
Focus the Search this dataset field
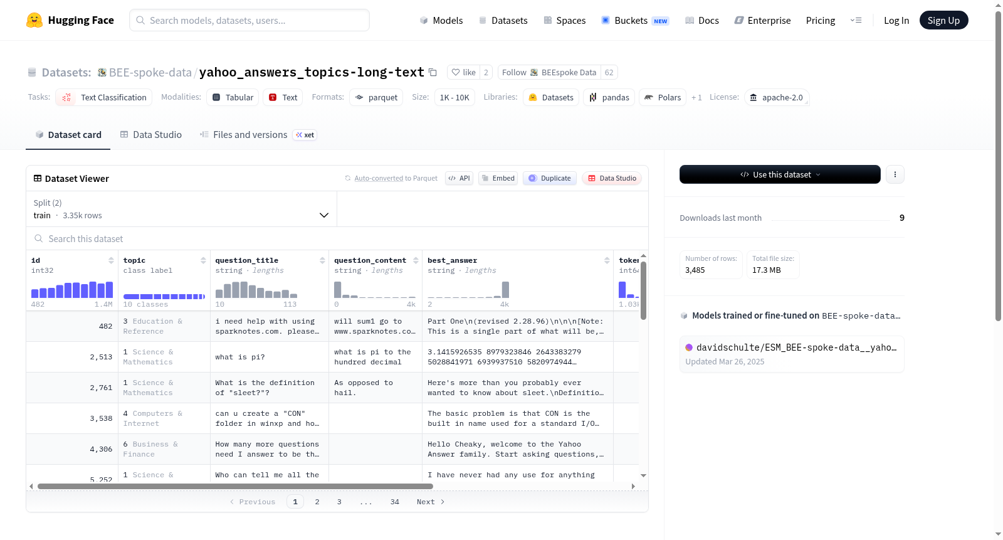(x=337, y=238)
